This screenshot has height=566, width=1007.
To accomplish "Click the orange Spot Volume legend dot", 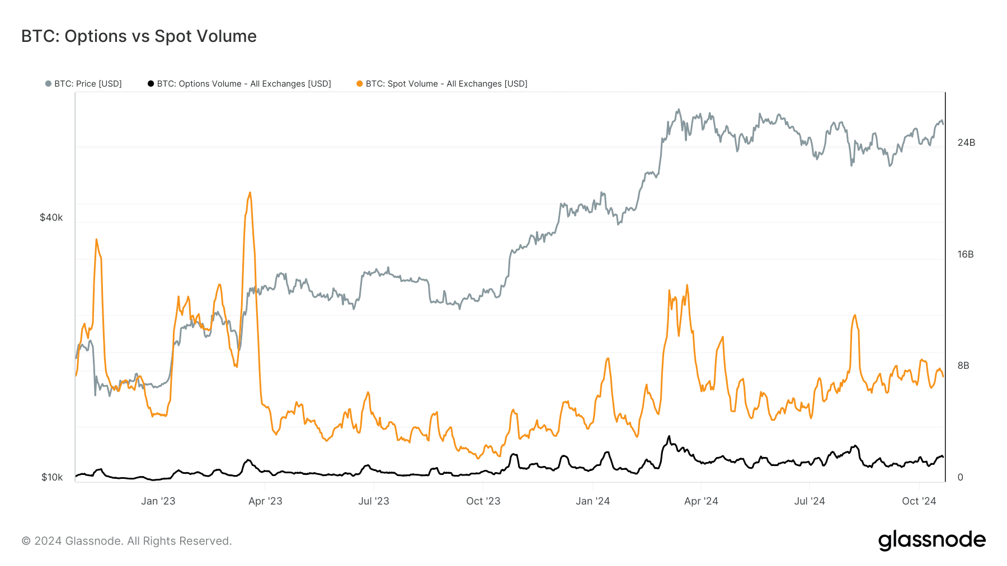I will click(x=359, y=84).
